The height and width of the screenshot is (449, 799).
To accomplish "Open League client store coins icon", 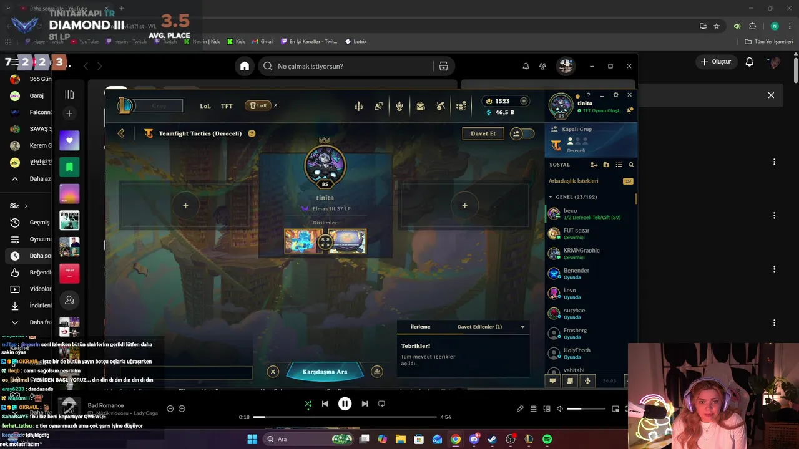I will (461, 106).
